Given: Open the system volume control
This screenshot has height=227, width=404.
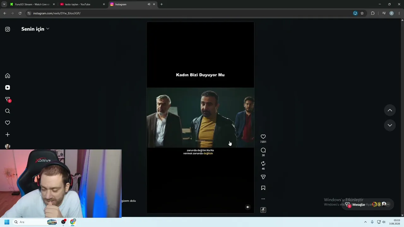Looking at the screenshot, I should (384, 222).
